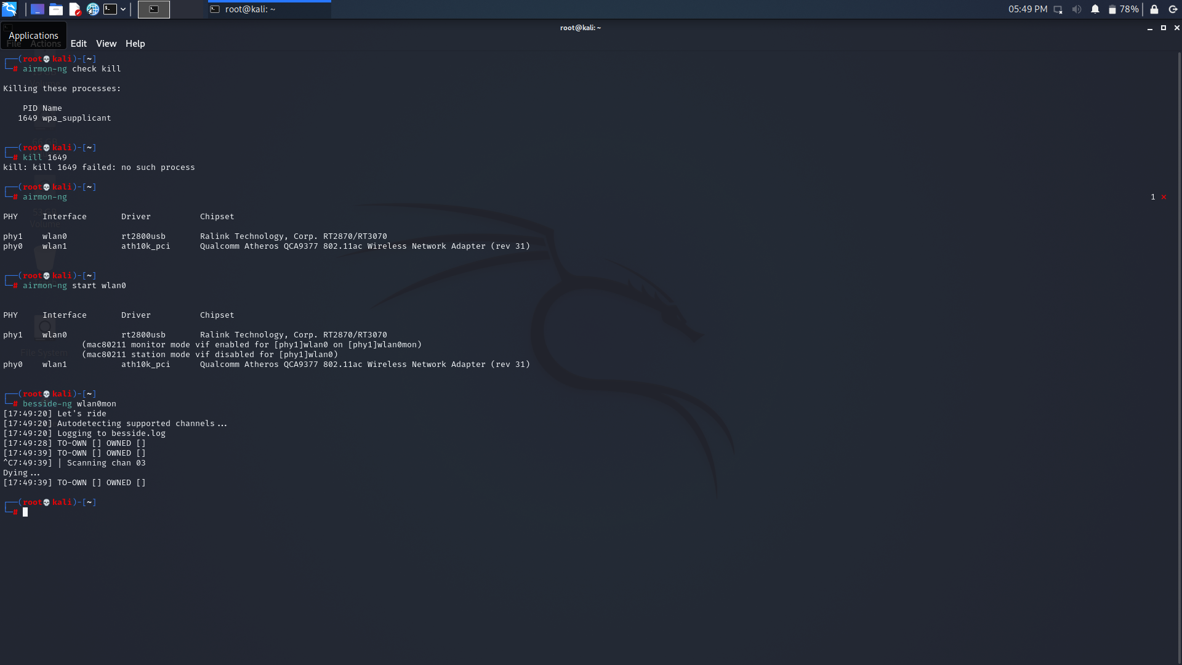The height and width of the screenshot is (665, 1182).
Task: Click the log out session icon
Action: pyautogui.click(x=1173, y=9)
